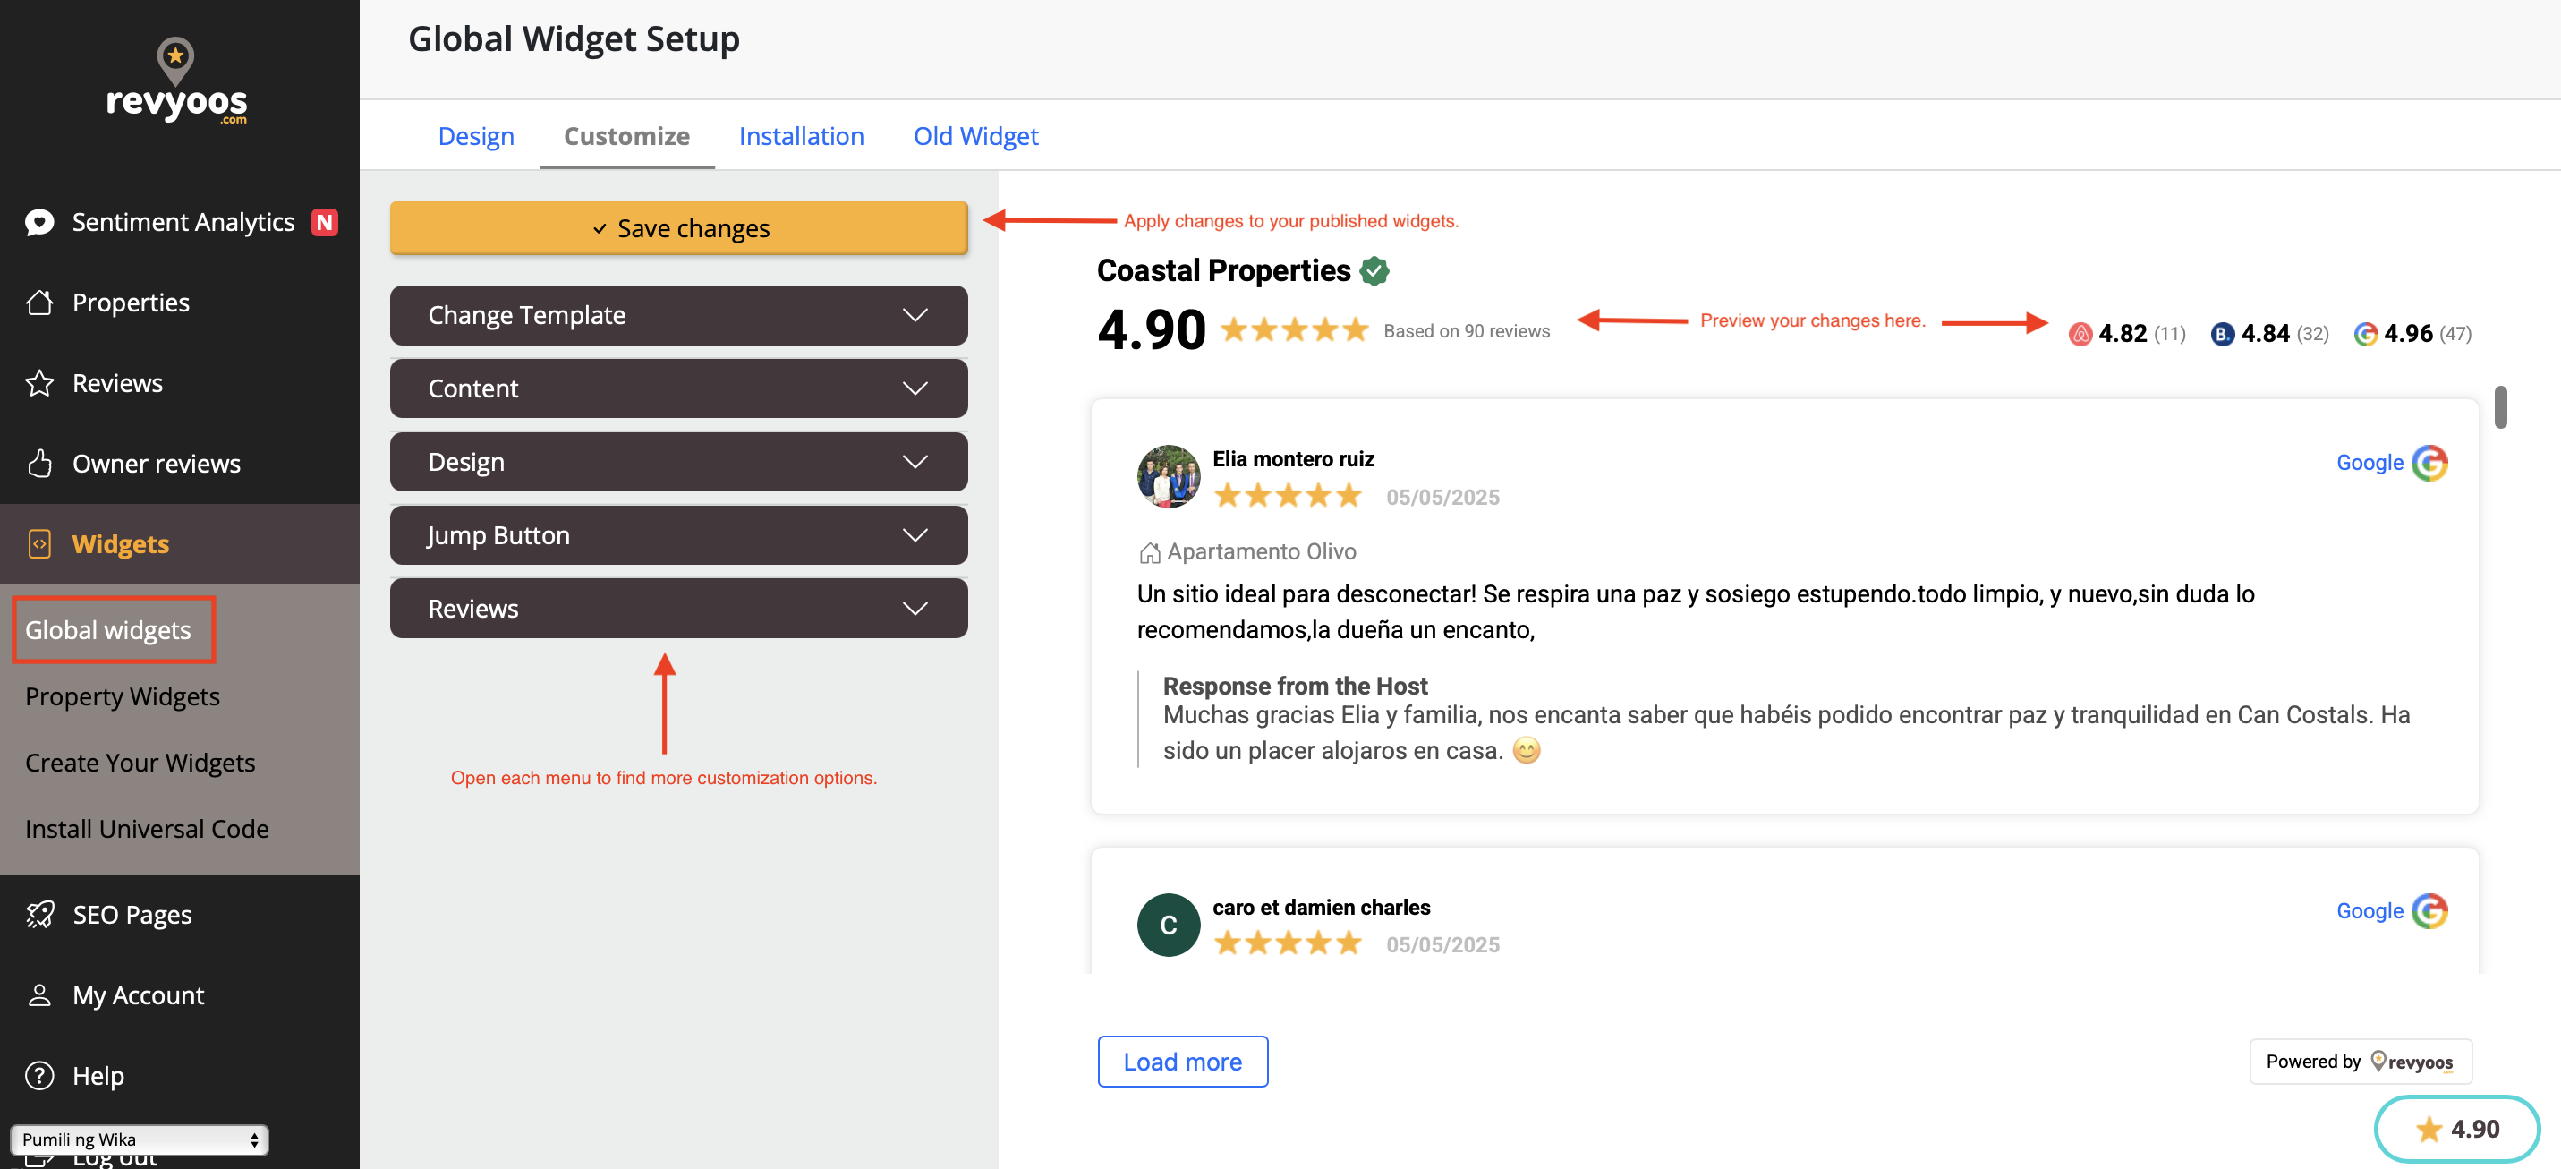Expand the Content accordion section

coord(678,389)
